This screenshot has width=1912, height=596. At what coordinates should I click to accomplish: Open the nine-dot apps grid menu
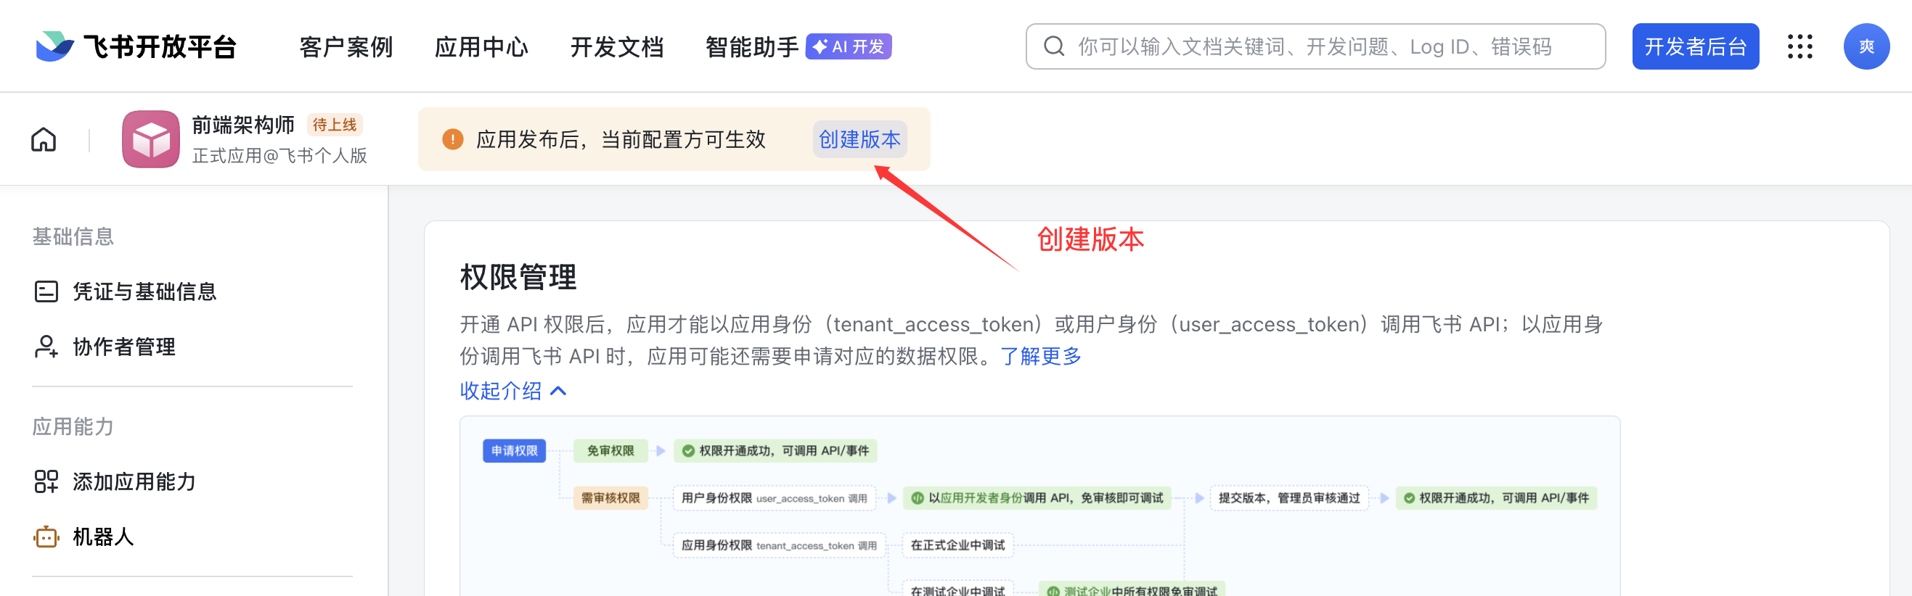coord(1800,46)
